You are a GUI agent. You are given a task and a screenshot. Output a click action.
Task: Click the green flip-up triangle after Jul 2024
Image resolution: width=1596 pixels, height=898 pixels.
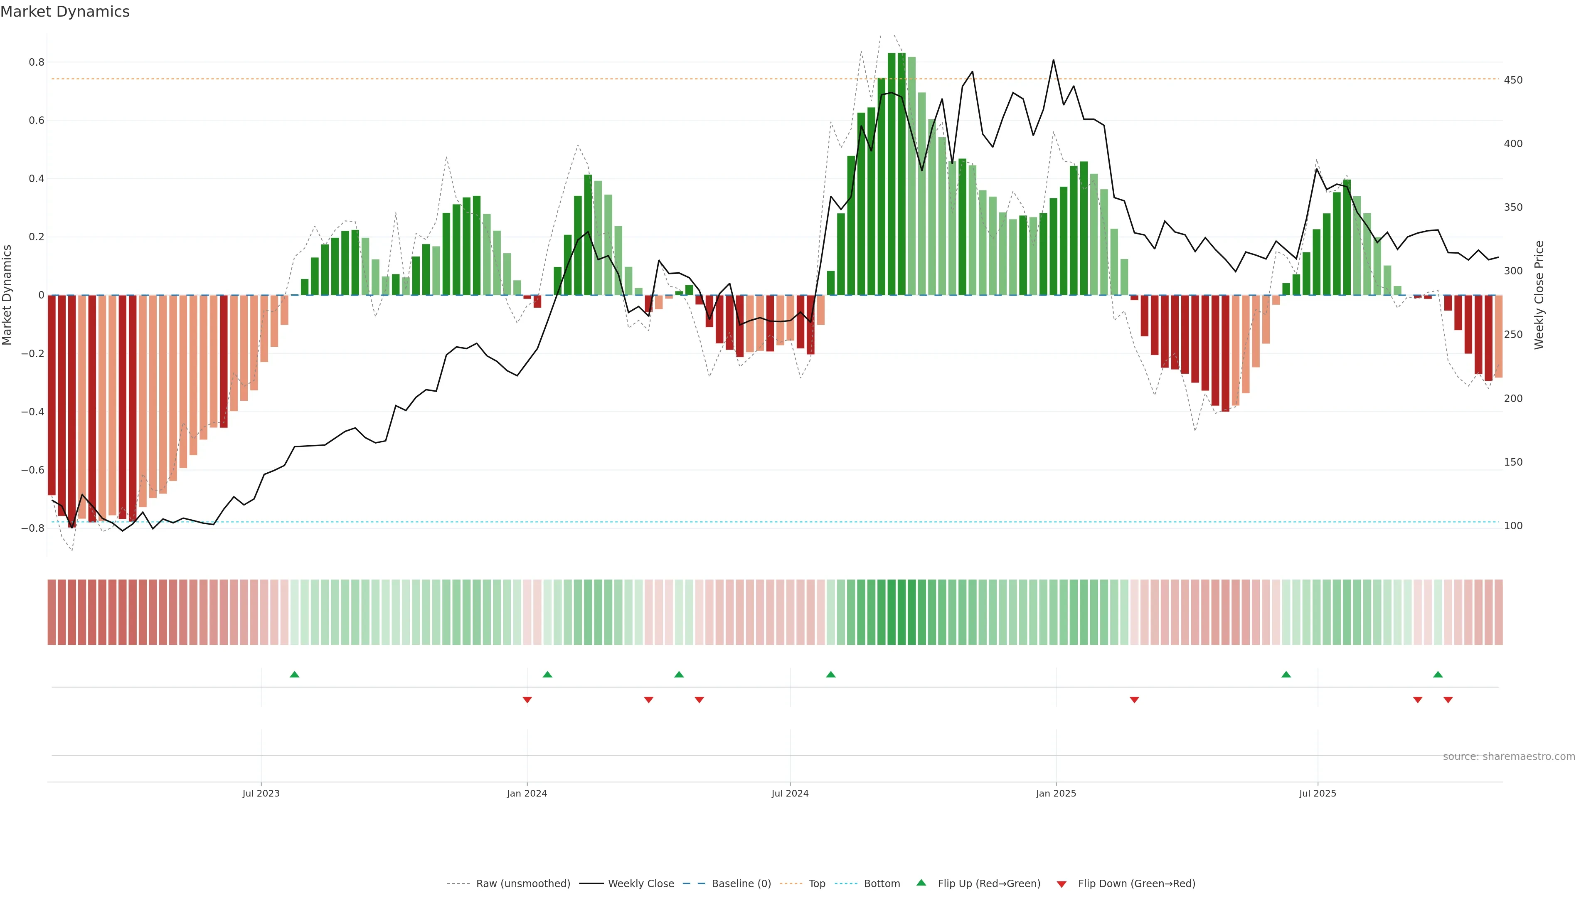click(x=831, y=674)
